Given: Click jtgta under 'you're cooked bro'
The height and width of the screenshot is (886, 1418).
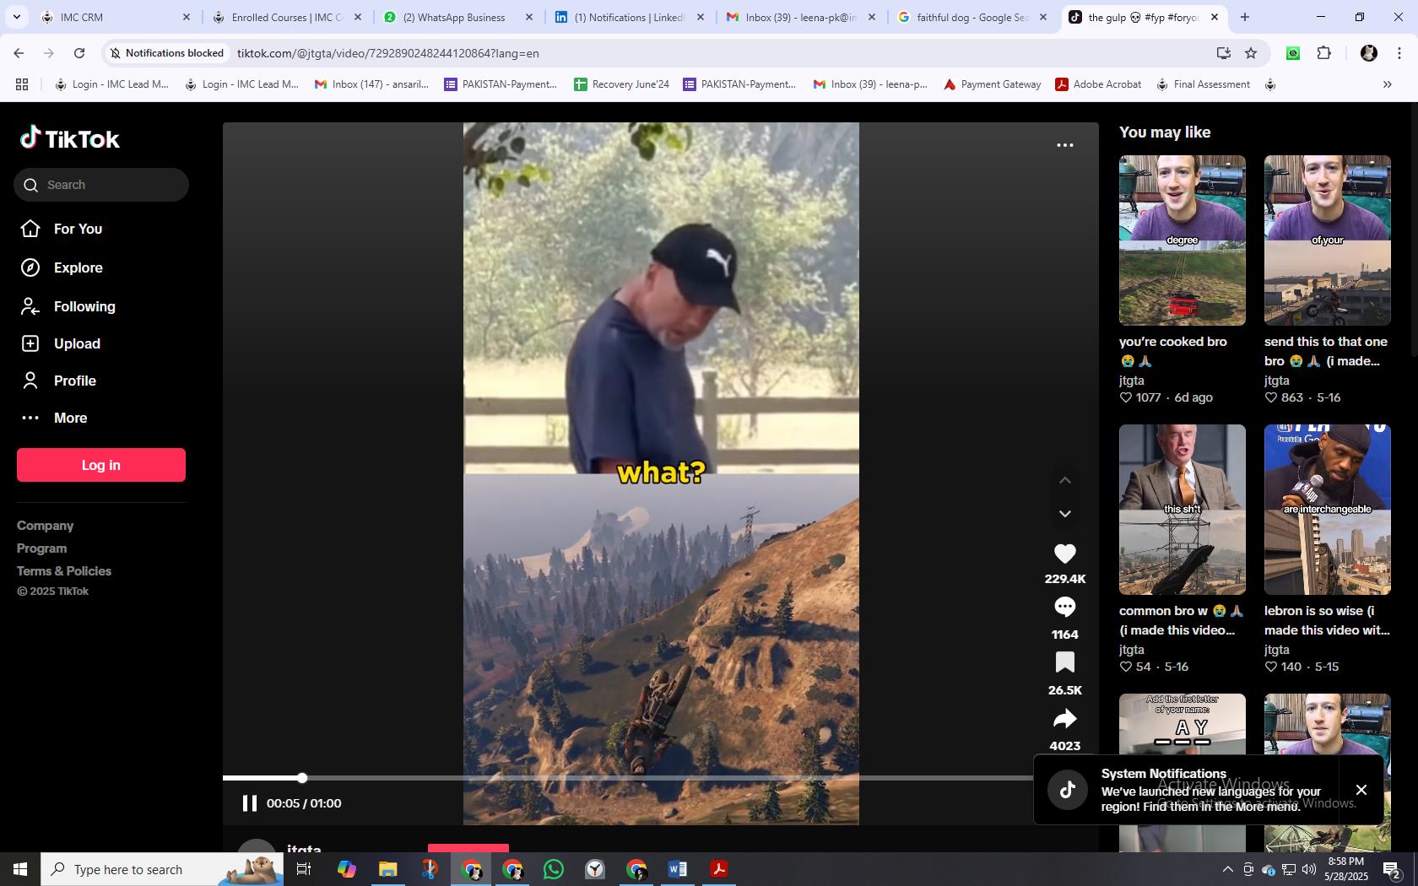Looking at the screenshot, I should [x=1132, y=381].
